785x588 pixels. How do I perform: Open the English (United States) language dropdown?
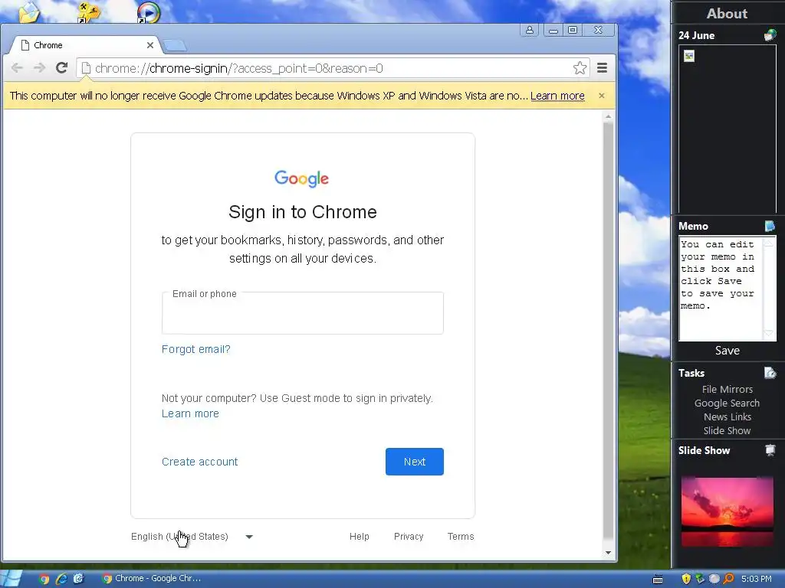coord(192,537)
